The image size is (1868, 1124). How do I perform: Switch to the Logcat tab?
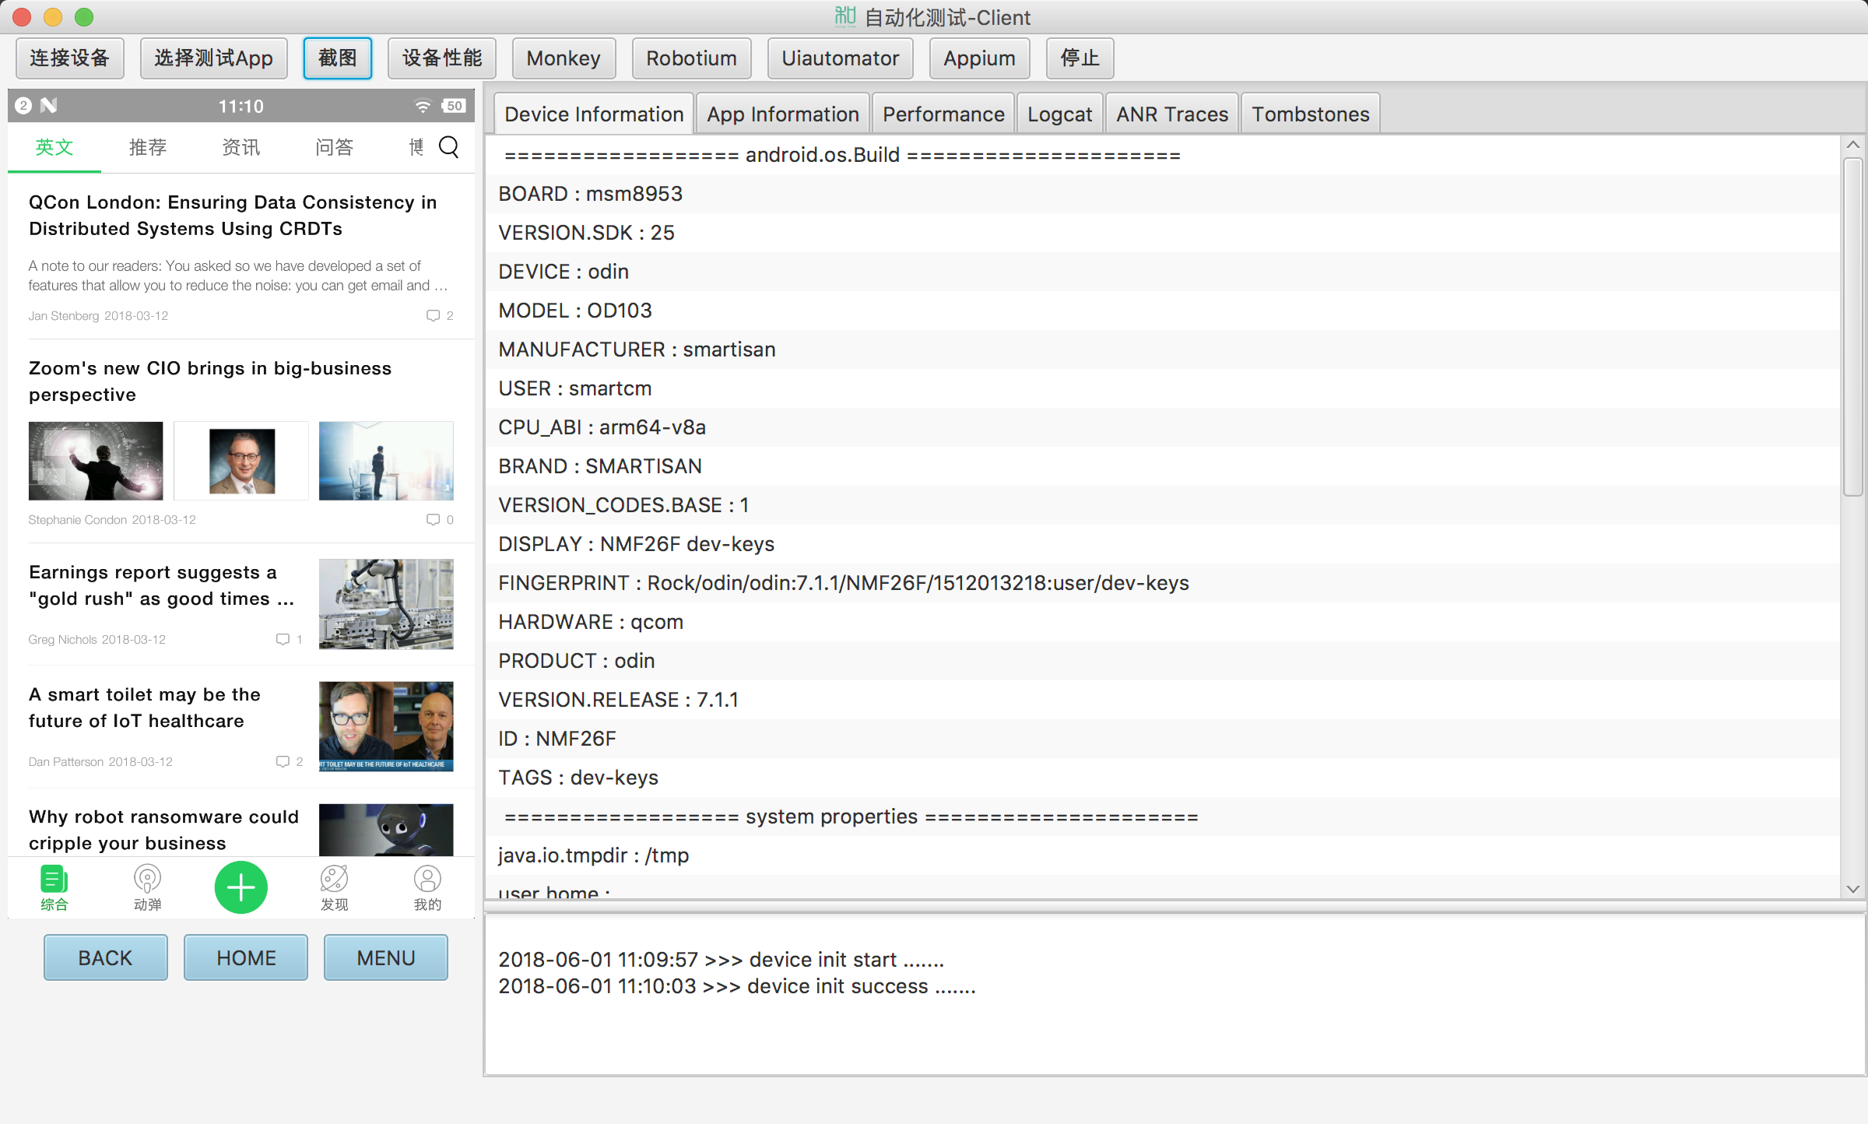(1059, 114)
